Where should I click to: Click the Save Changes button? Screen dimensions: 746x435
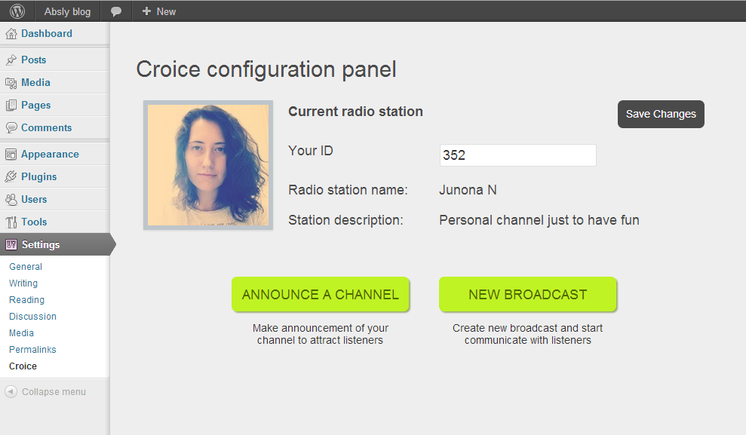click(x=661, y=114)
